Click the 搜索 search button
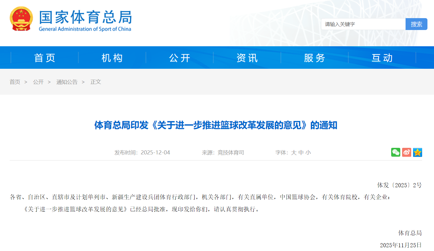 point(416,24)
